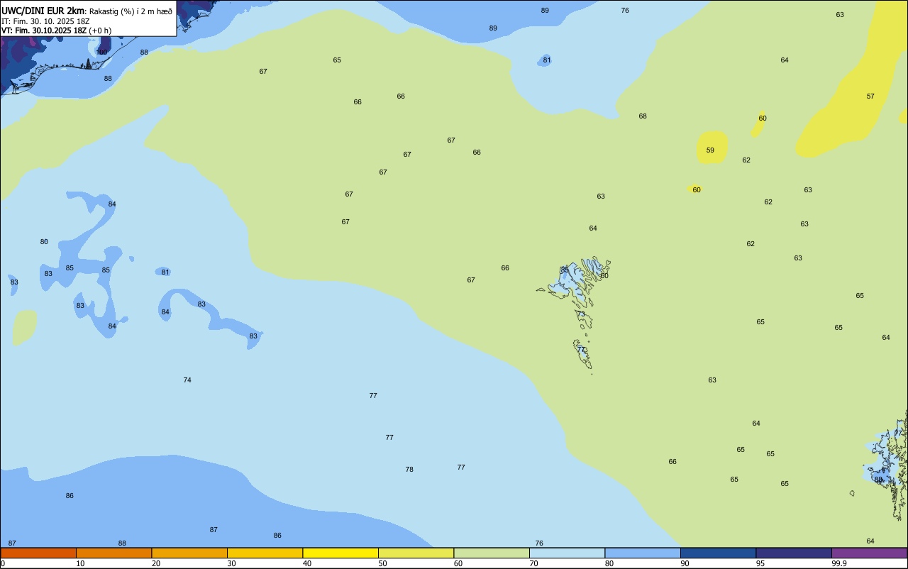Click the '40' legend tick label
The width and height of the screenshot is (908, 569).
coord(307,563)
